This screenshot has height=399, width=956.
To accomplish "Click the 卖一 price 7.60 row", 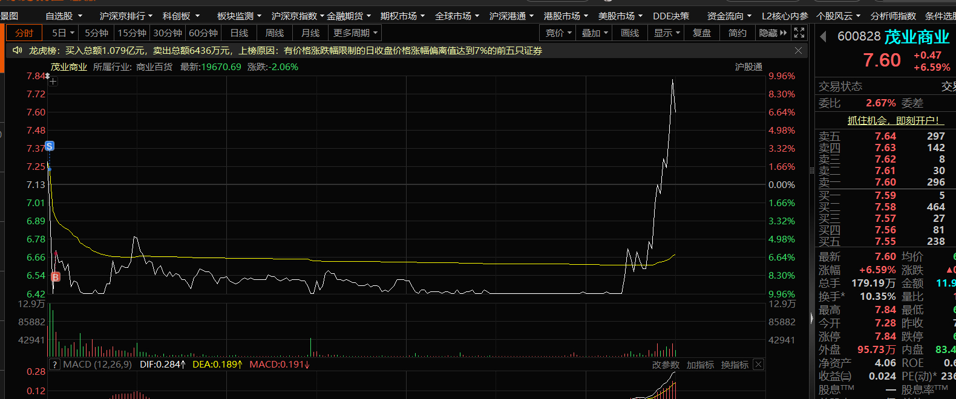I will [885, 182].
